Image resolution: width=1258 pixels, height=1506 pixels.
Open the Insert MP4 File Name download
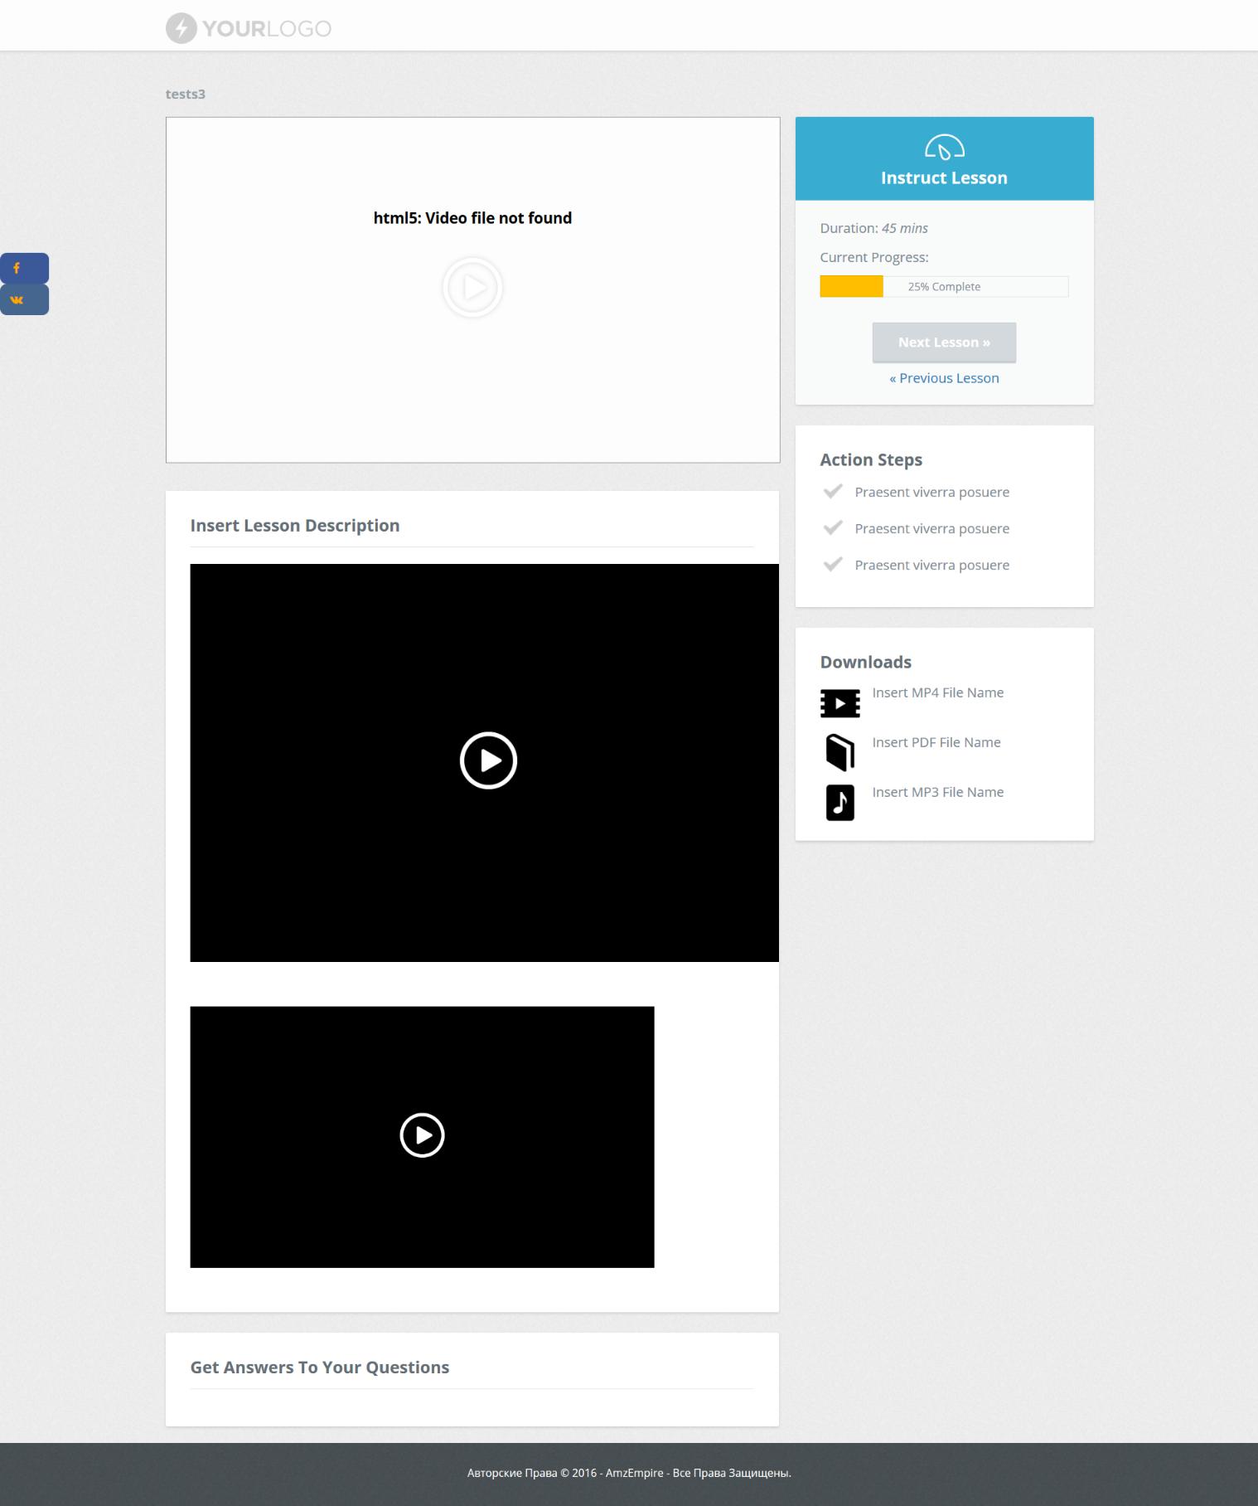[937, 692]
